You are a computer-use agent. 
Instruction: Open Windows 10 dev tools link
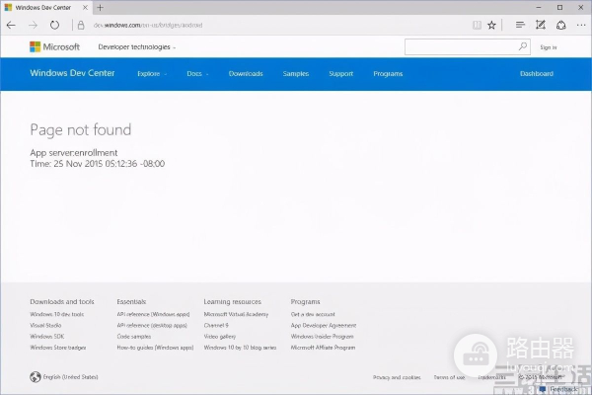tap(57, 314)
